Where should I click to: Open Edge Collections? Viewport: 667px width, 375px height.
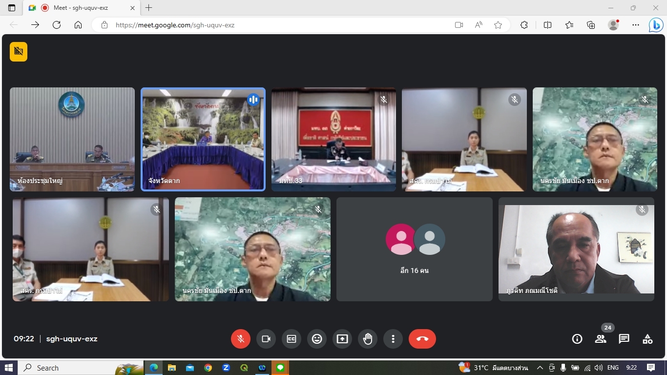click(x=591, y=25)
